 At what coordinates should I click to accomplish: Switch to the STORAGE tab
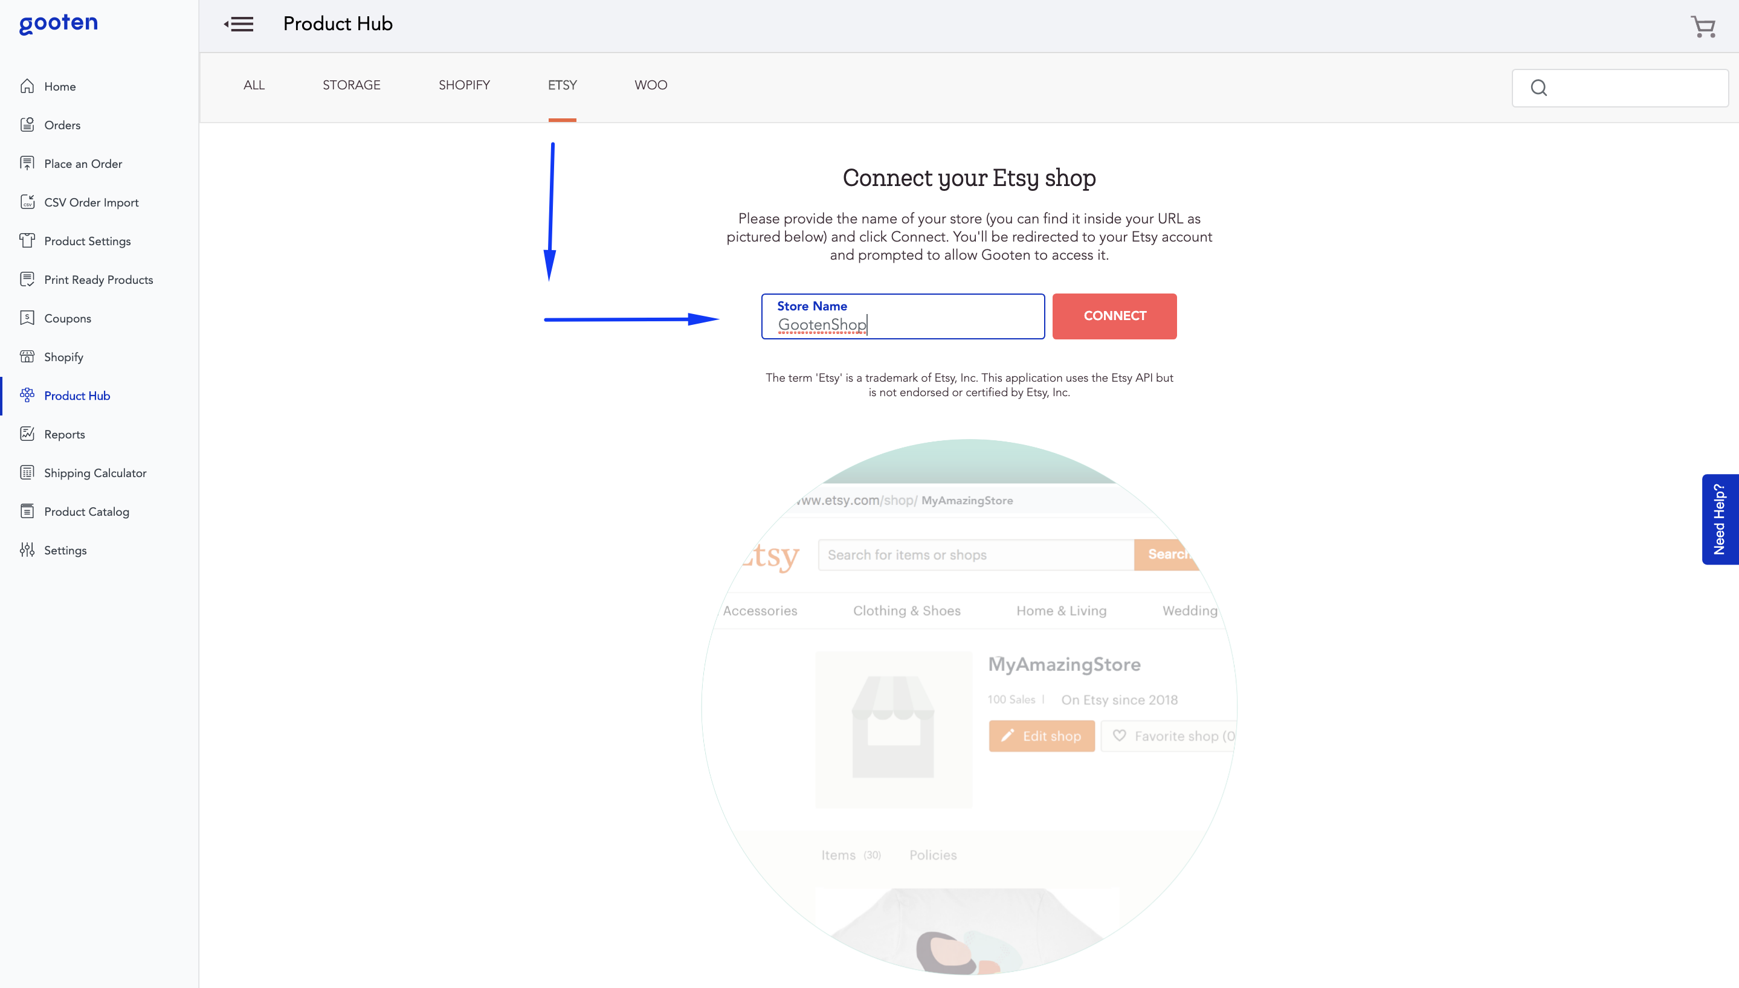(351, 86)
